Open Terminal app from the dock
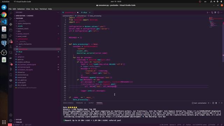 [x=4, y=36]
